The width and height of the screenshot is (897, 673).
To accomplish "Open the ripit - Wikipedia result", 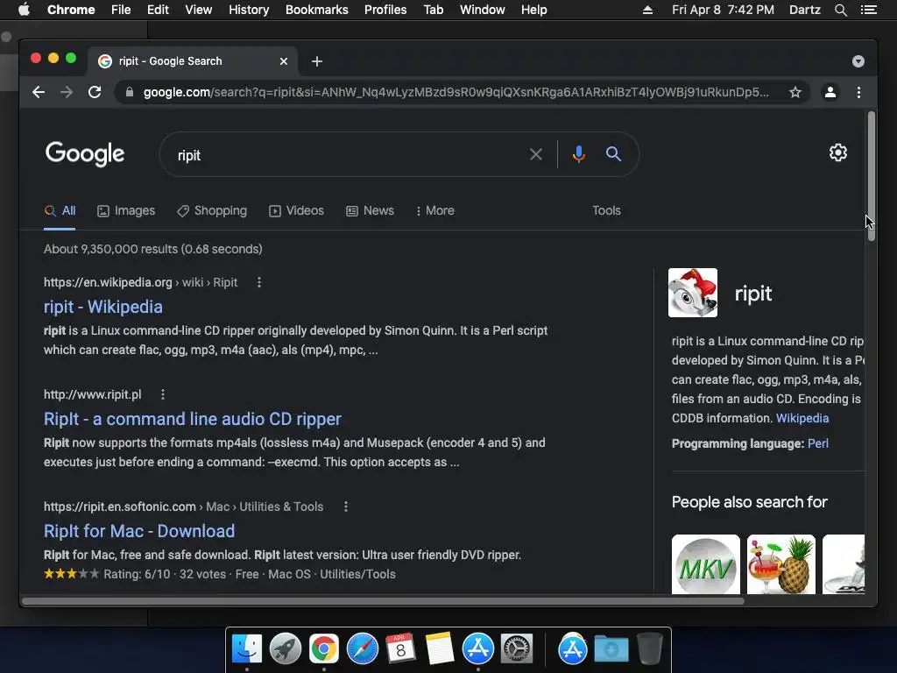I will (x=103, y=307).
